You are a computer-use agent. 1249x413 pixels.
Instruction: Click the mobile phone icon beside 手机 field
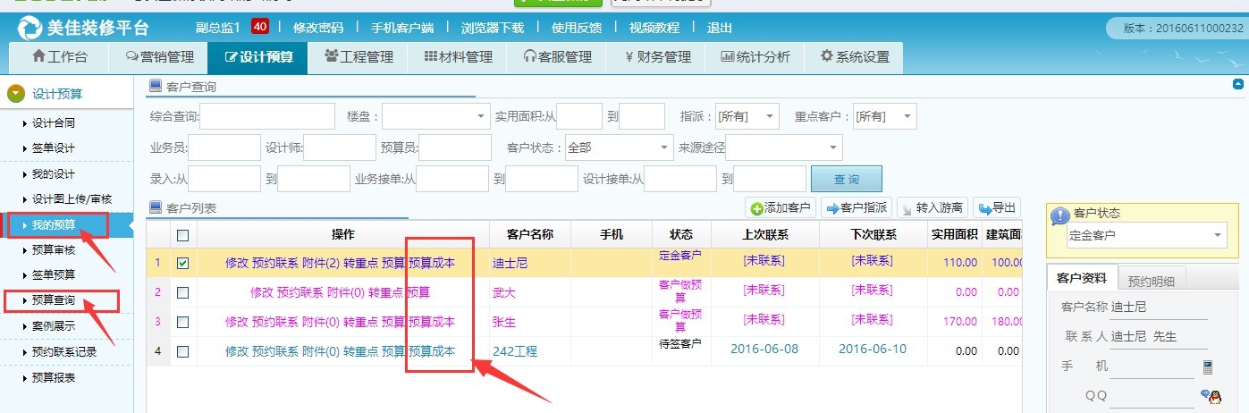[x=1207, y=367]
